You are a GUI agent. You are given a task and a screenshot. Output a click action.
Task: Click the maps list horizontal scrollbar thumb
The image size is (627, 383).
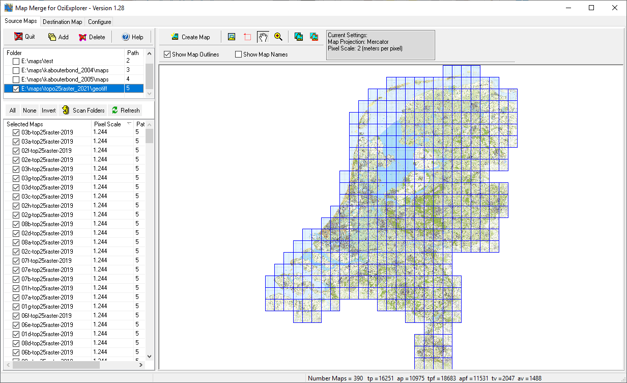[x=56, y=365]
